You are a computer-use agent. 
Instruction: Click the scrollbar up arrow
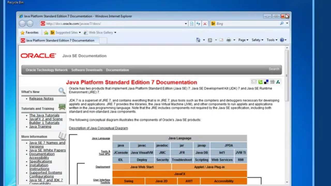pos(287,48)
